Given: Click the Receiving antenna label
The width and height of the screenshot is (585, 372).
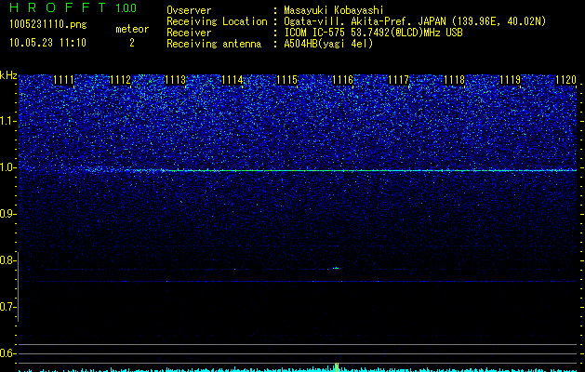Looking at the screenshot, I should [x=214, y=44].
